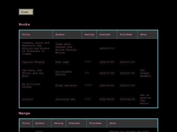The width and height of the screenshot is (177, 132).
Task: Click the Books table Author column header
Action: (67, 35)
